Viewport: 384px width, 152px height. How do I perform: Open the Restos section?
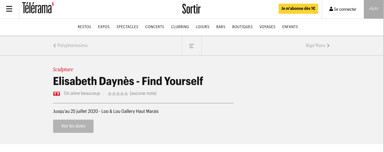pyautogui.click(x=84, y=27)
